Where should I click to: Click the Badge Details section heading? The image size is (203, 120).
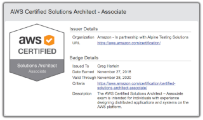(84, 58)
